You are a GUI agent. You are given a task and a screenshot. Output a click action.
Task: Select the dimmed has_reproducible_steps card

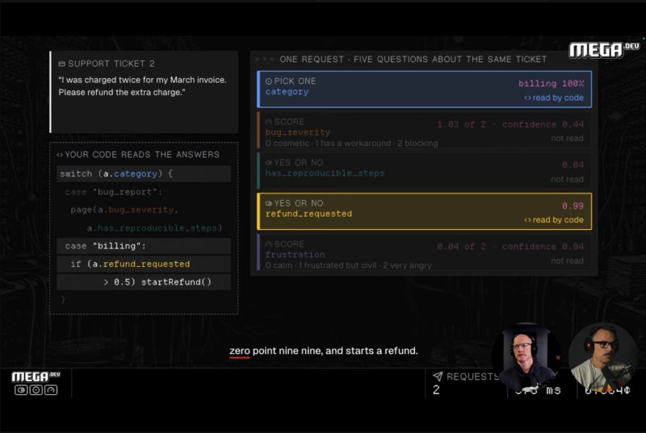click(x=425, y=171)
